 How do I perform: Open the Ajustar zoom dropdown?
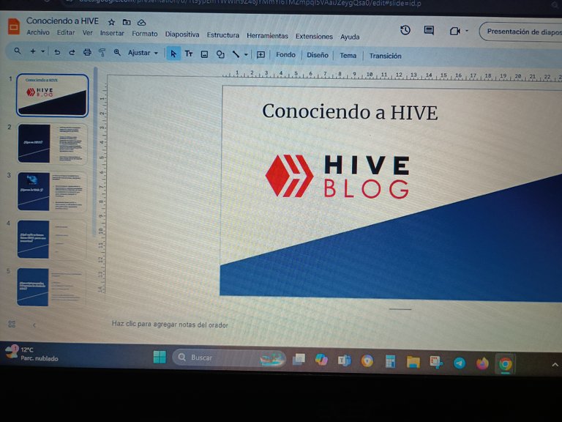point(143,53)
